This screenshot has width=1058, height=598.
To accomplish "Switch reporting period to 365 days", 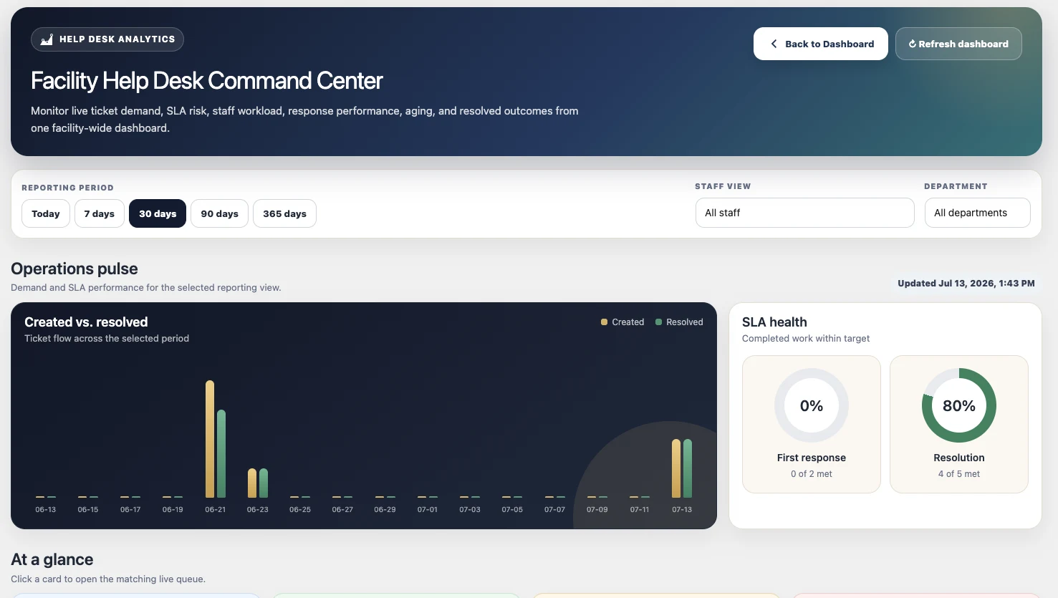I will point(284,213).
